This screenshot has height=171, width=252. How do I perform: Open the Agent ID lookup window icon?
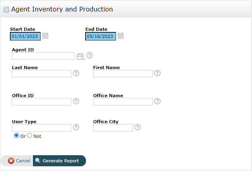[80, 56]
